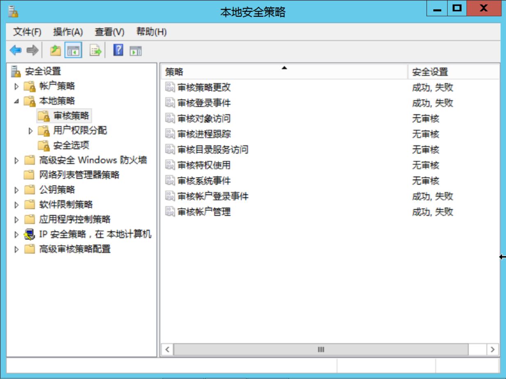Open the 查看(V) menu
506x379 pixels.
coord(109,32)
